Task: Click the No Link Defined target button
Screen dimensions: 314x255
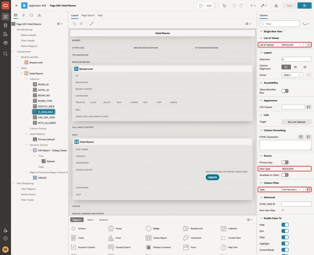Action: pyautogui.click(x=297, y=122)
